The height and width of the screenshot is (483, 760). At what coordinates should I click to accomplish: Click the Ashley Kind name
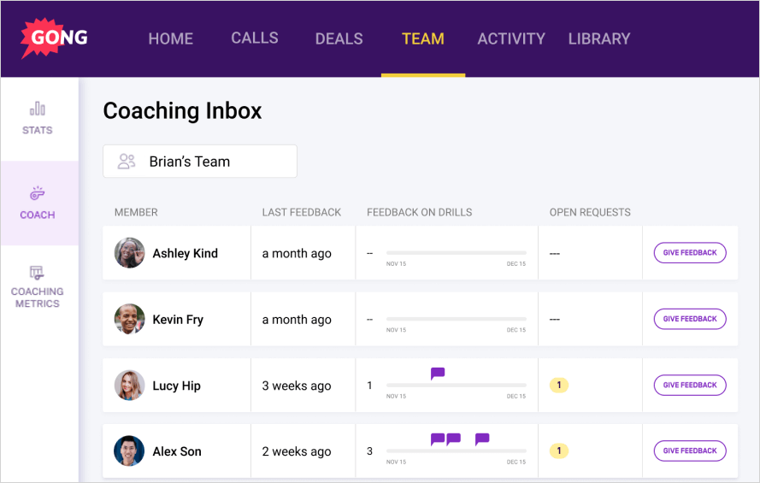186,253
